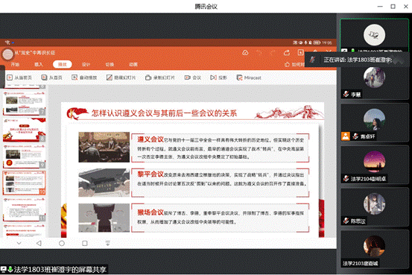Open the 会议 meeting tool

pos(193,78)
